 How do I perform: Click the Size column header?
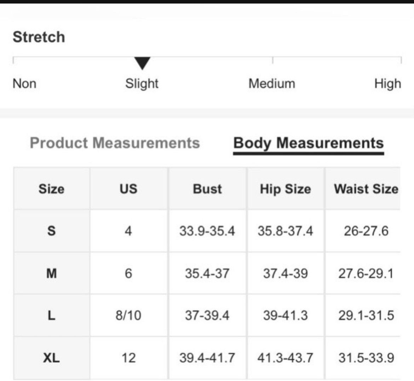(x=52, y=189)
